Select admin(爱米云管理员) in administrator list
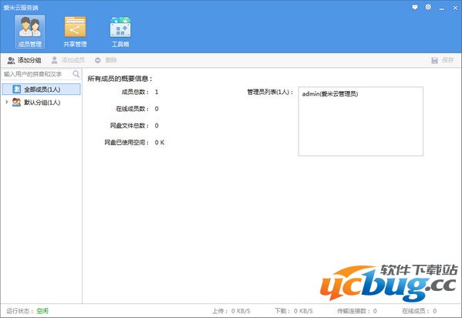 tap(330, 94)
